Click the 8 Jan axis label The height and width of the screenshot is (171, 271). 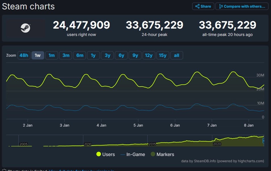[249, 125]
